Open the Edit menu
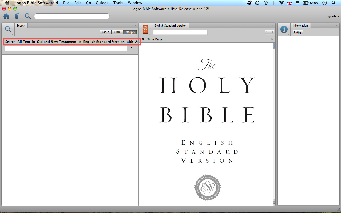Viewport: 341px width, 213px height. point(78,3)
